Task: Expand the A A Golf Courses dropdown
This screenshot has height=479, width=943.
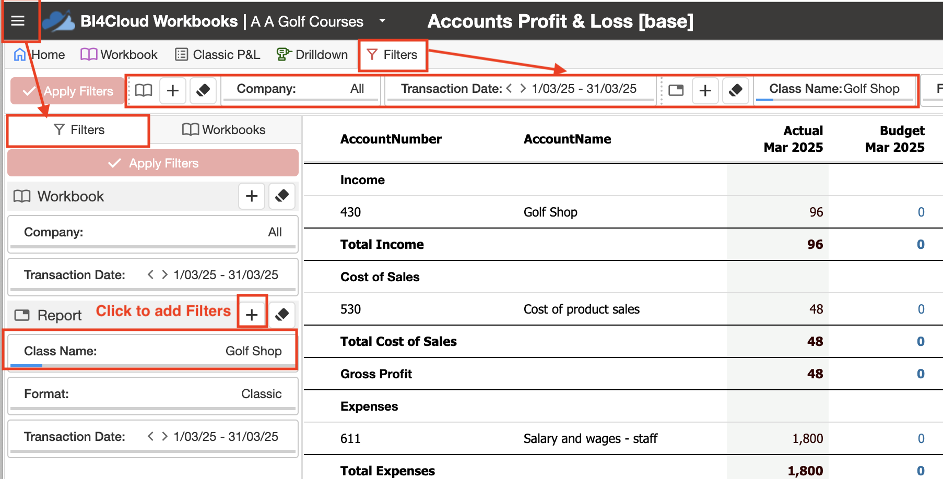Action: pos(382,21)
